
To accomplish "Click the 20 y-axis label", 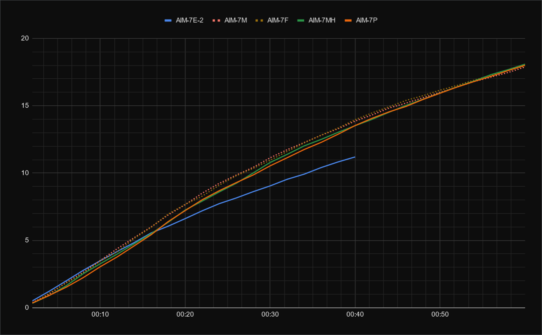I will [25, 38].
